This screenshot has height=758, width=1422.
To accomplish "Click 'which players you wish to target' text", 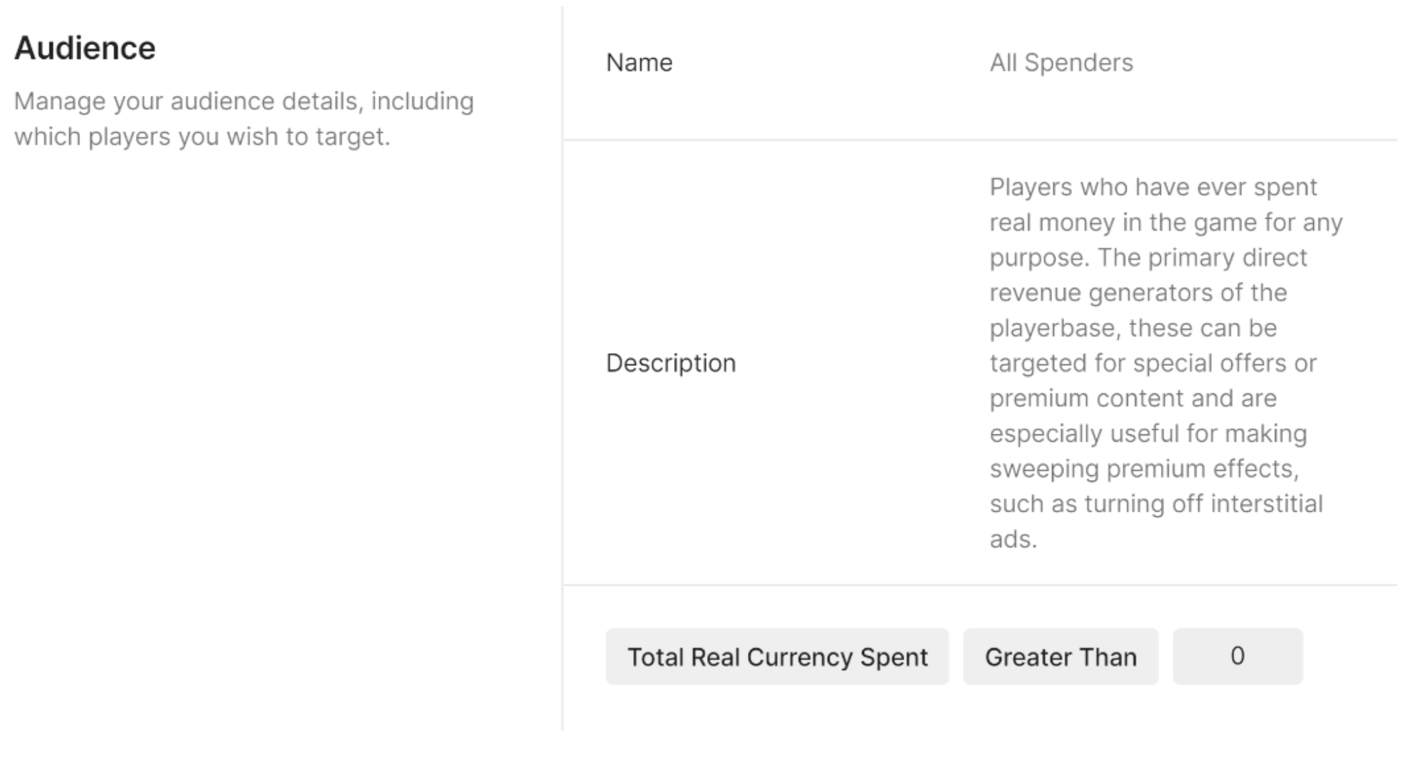I will point(201,137).
